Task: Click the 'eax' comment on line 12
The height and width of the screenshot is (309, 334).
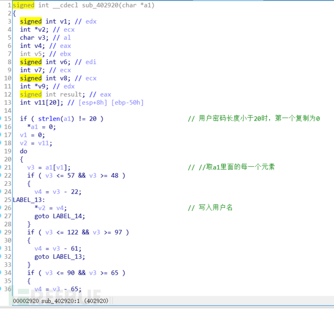Action: click(x=106, y=94)
